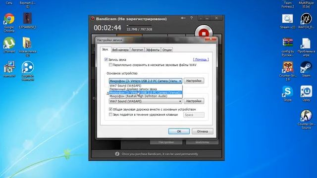Select Микрофон Realtek High Definition Audio option
Viewport: 317px width, 178px height.
click(x=146, y=96)
